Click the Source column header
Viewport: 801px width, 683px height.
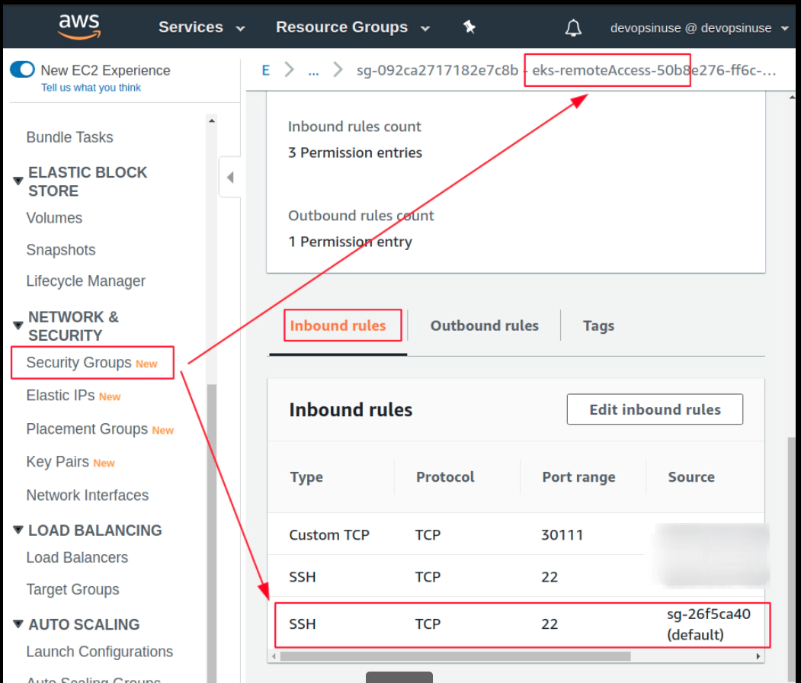tap(691, 477)
